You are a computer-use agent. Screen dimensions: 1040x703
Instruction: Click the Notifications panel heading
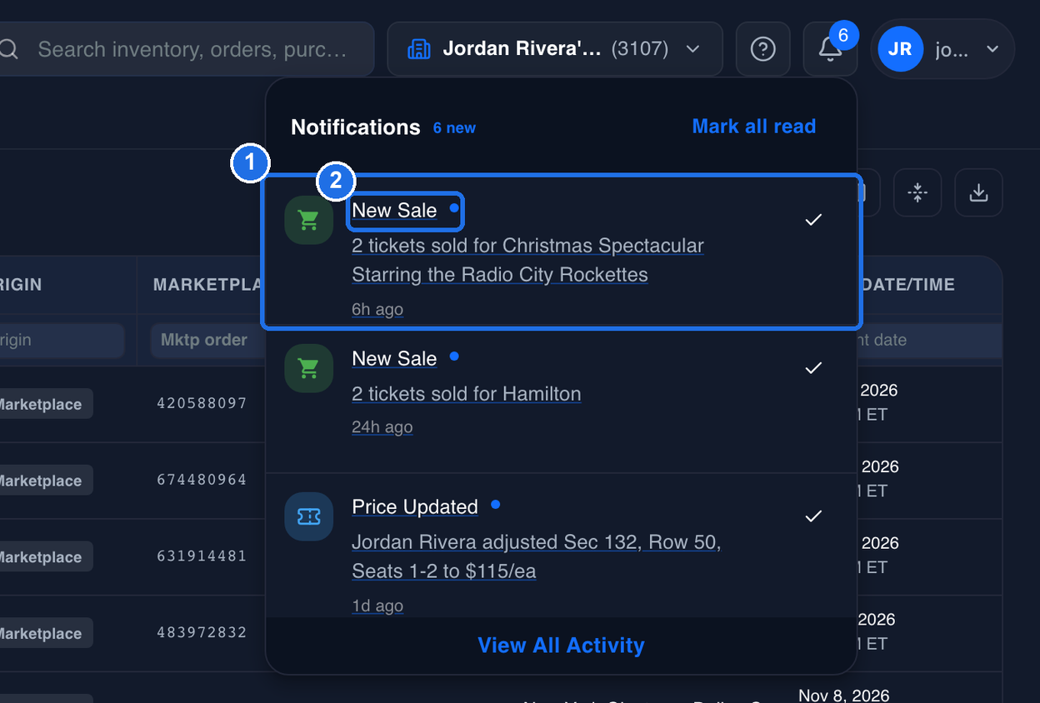coord(356,127)
